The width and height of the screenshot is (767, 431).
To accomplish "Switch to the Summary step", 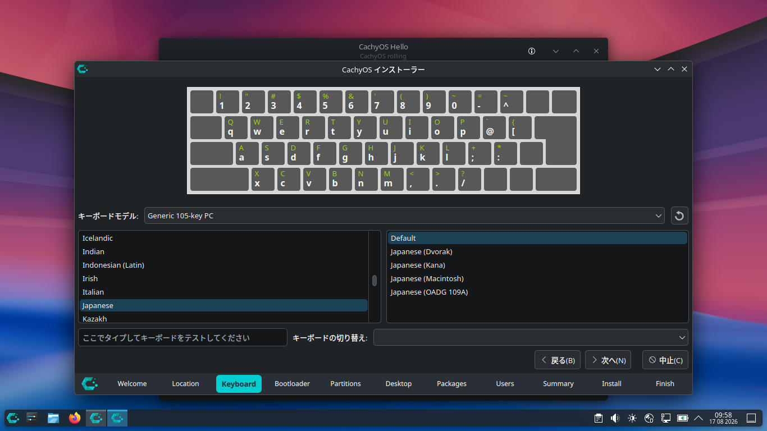I will 558,384.
